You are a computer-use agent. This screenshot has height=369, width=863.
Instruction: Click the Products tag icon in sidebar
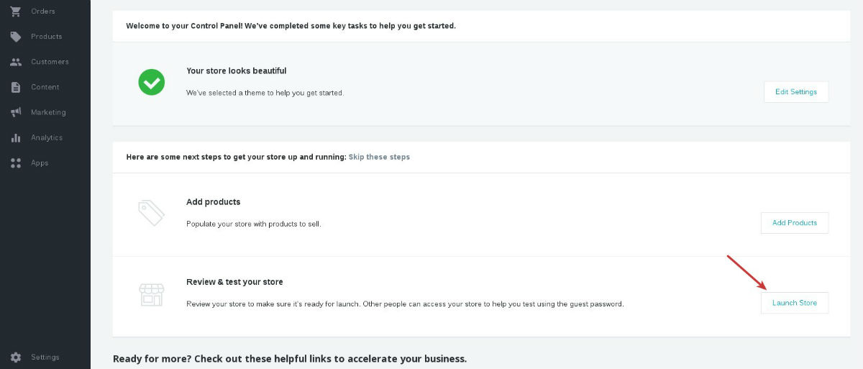(x=16, y=37)
